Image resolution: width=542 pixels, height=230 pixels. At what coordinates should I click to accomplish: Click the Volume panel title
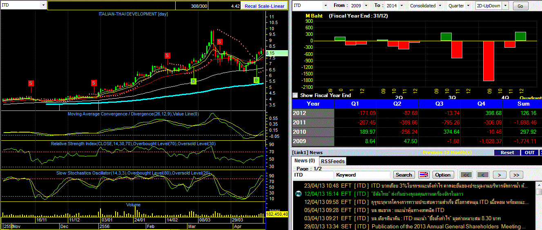point(133,205)
